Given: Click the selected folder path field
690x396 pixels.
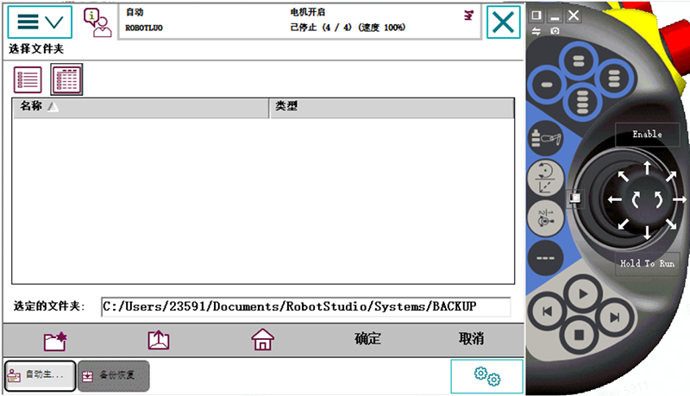Looking at the screenshot, I should coord(305,306).
